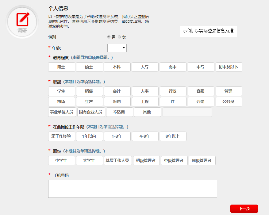The height and width of the screenshot is (215, 269).
Task: Select the 男 gender radio button
Action: pyautogui.click(x=109, y=37)
